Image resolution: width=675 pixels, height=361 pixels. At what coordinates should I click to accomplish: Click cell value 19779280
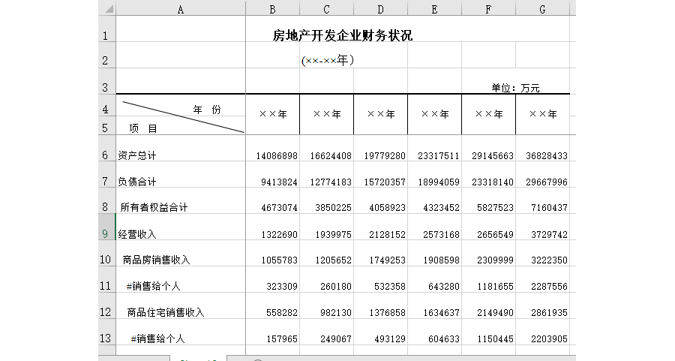pos(385,156)
